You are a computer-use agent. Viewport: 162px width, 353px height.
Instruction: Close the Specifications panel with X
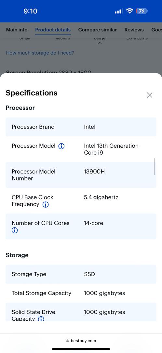149,95
